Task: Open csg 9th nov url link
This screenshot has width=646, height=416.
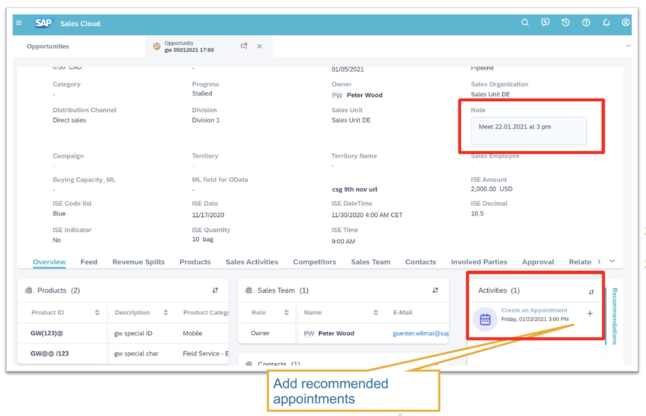Action: 355,189
